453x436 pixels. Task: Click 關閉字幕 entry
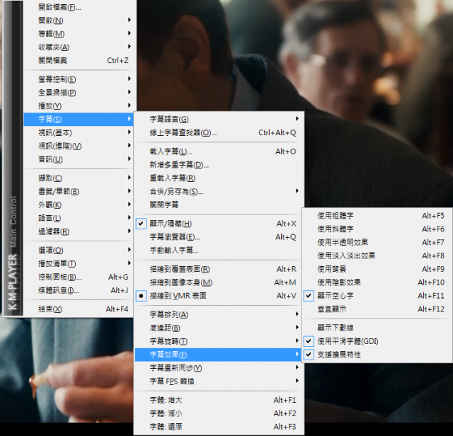tap(219, 205)
